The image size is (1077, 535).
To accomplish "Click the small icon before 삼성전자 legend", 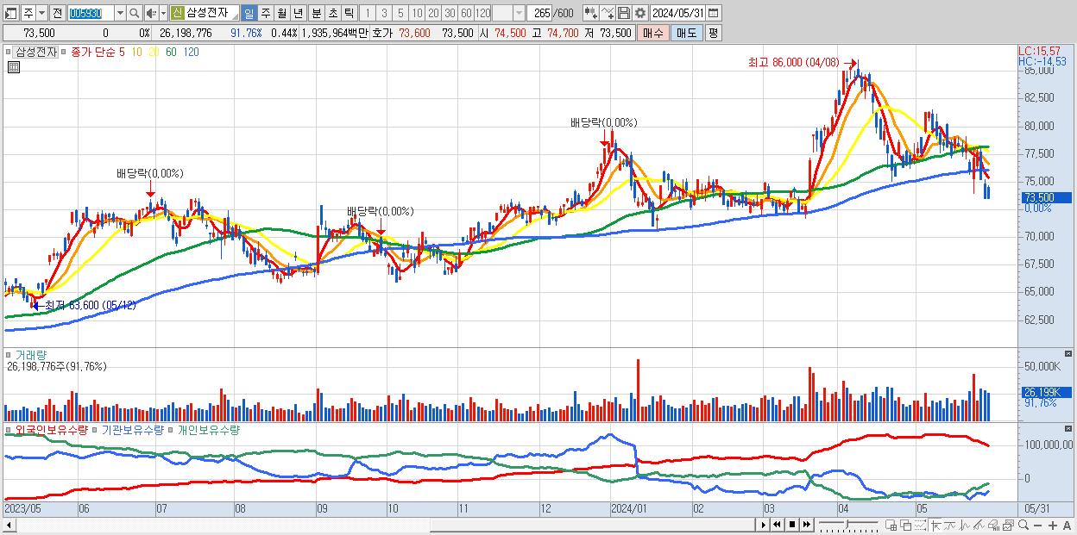I will [8, 52].
